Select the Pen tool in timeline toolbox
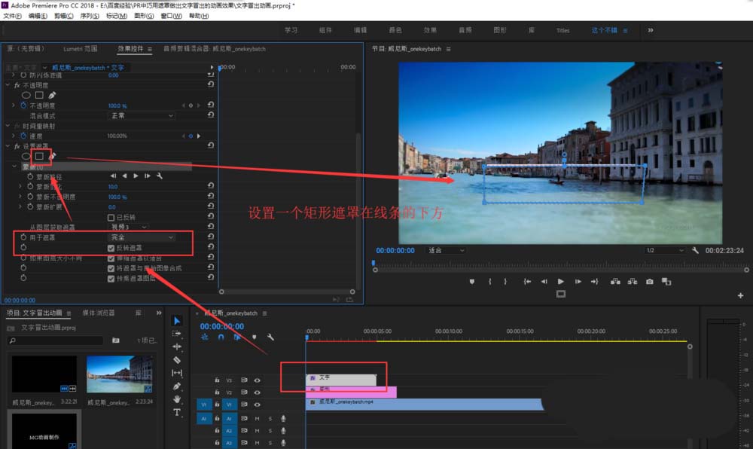Viewport: 753px width, 449px height. [177, 386]
